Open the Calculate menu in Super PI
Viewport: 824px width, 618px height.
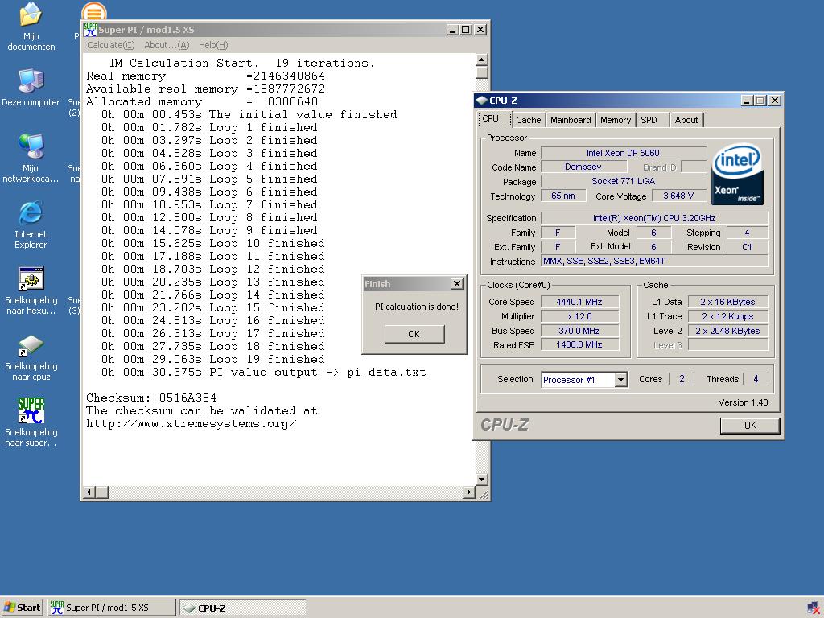(111, 45)
